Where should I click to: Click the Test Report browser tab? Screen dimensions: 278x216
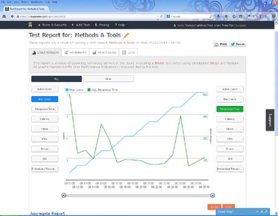[26, 9]
